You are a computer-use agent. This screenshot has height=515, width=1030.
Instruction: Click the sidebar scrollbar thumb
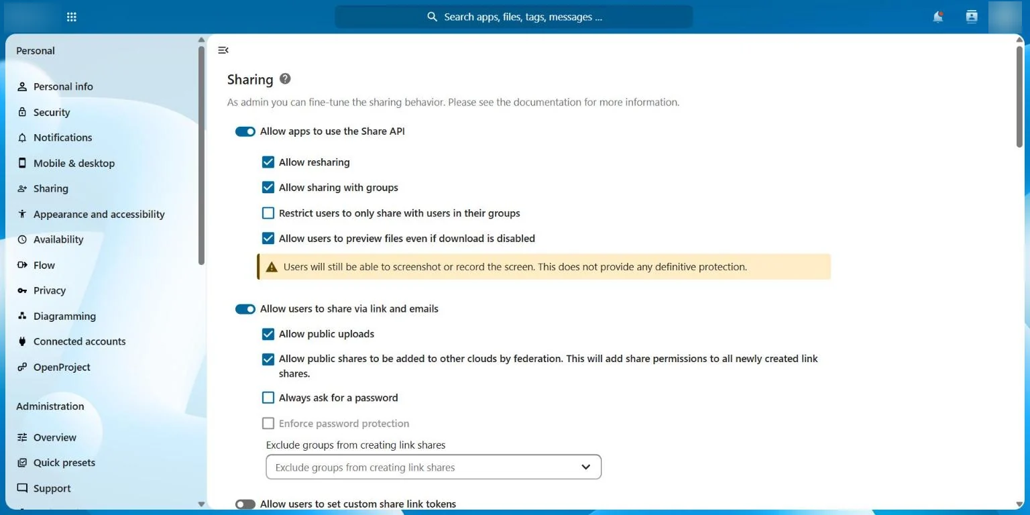(x=201, y=156)
